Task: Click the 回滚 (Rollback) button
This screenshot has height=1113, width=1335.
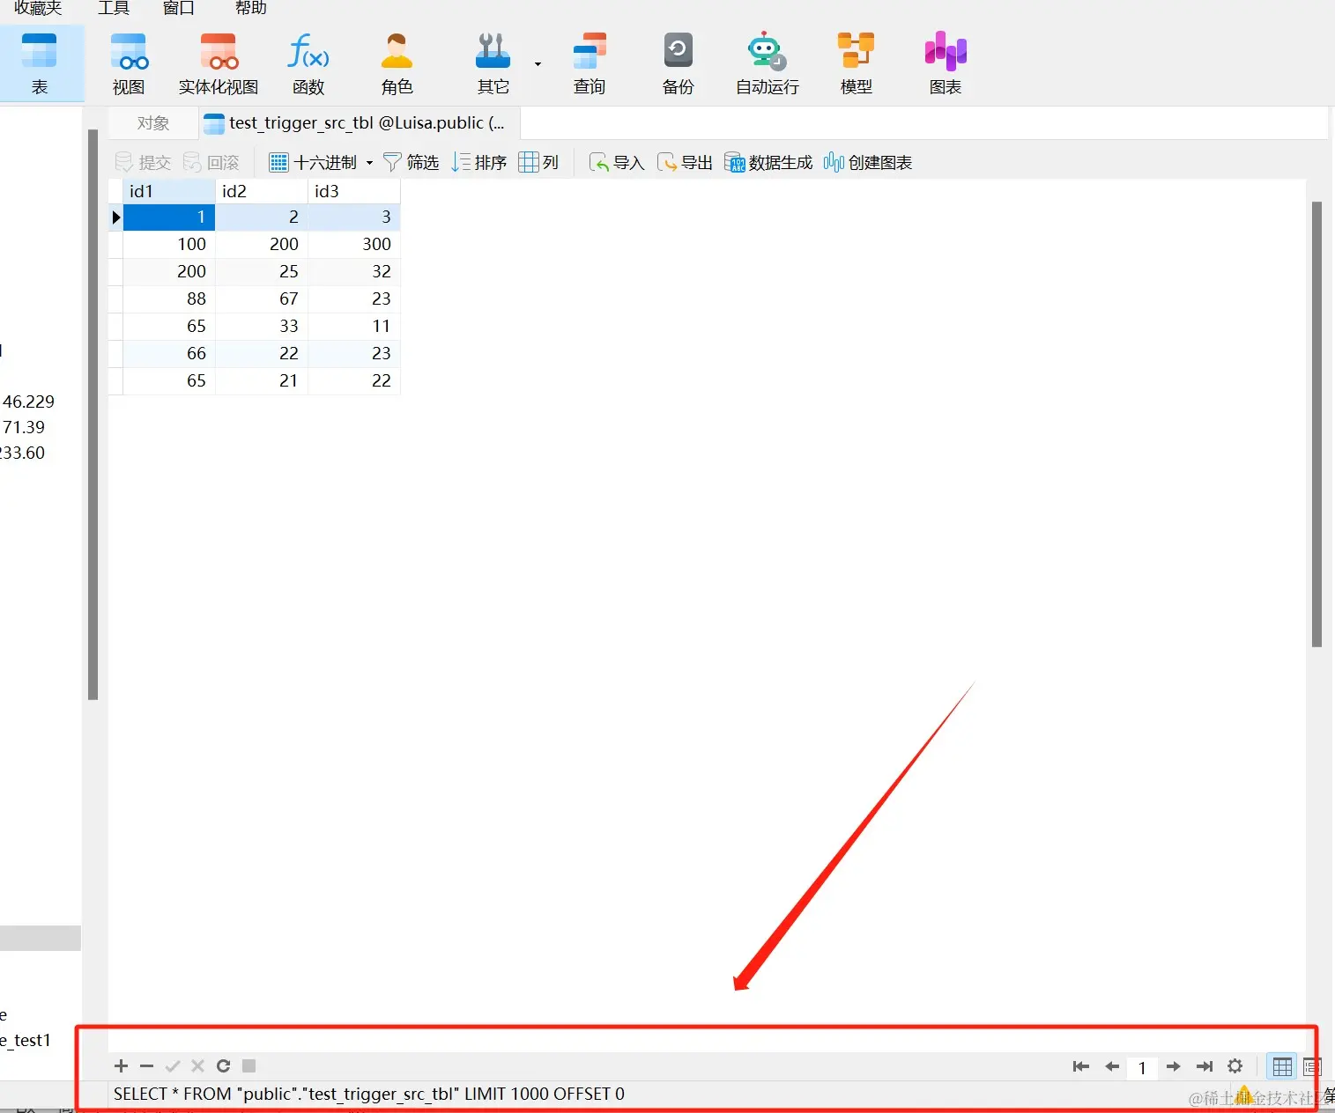Action: (211, 162)
